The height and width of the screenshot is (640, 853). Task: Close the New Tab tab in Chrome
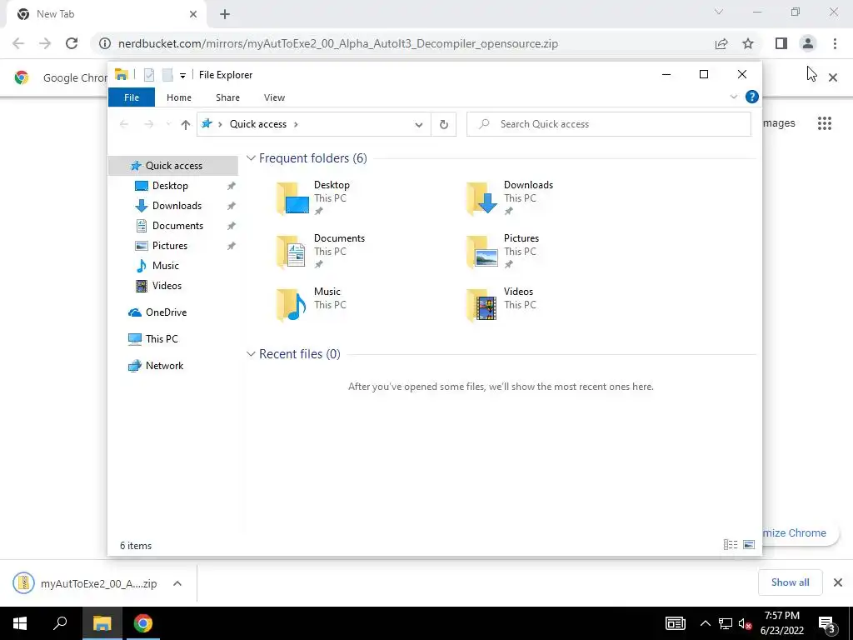pyautogui.click(x=193, y=14)
